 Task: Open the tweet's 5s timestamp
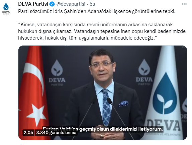(92, 4)
